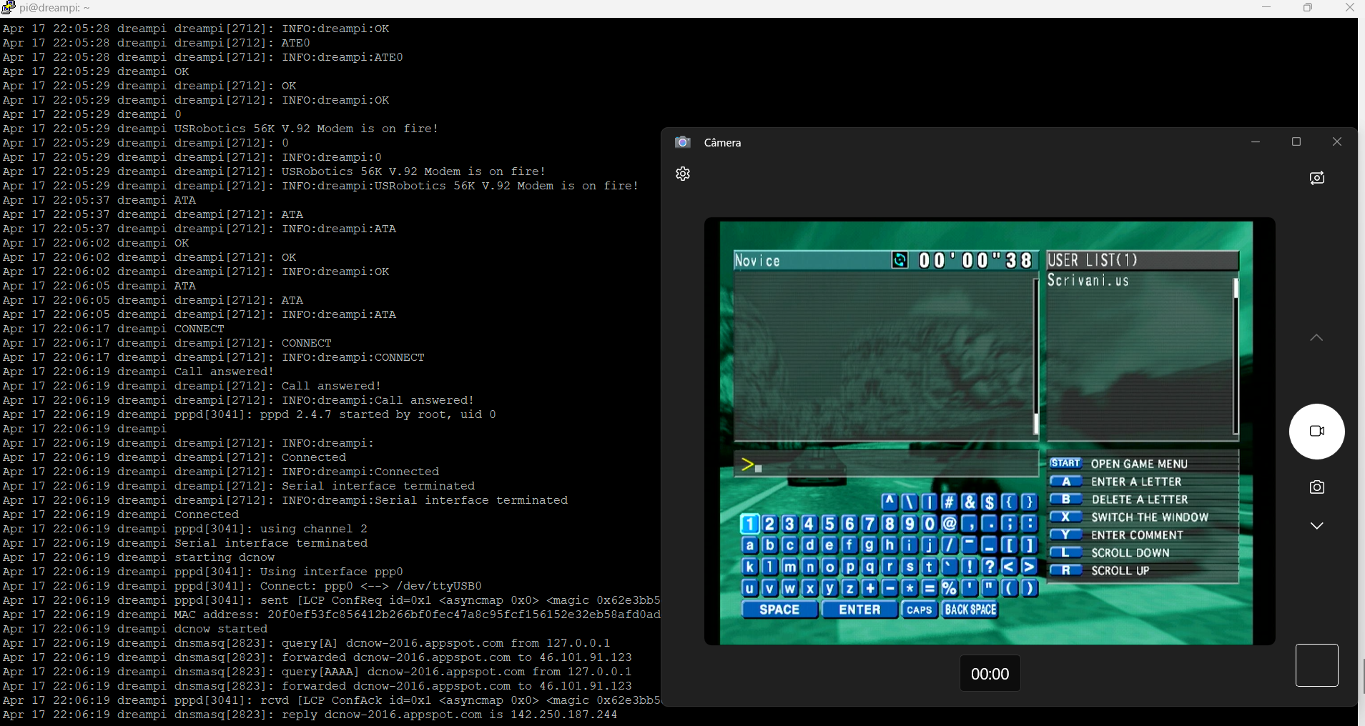This screenshot has width=1365, height=726.
Task: Click the 'INFO:dreampi:Serial interface terminated' line
Action: [x=285, y=500]
